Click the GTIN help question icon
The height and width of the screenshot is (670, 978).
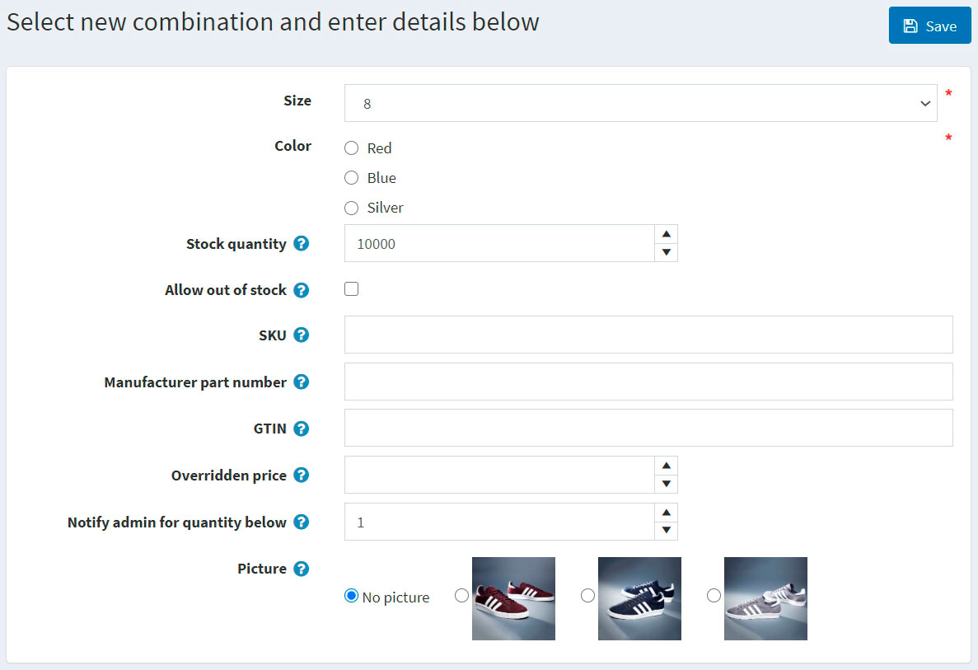coord(302,429)
